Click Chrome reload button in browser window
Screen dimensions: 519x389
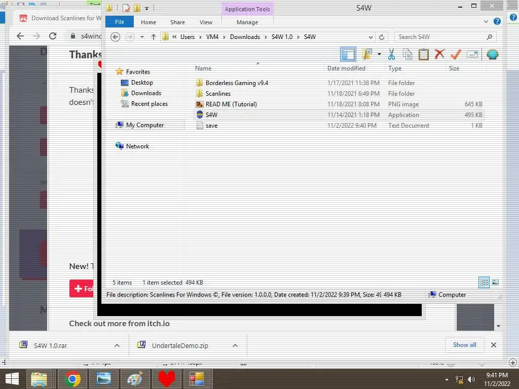[x=53, y=36]
